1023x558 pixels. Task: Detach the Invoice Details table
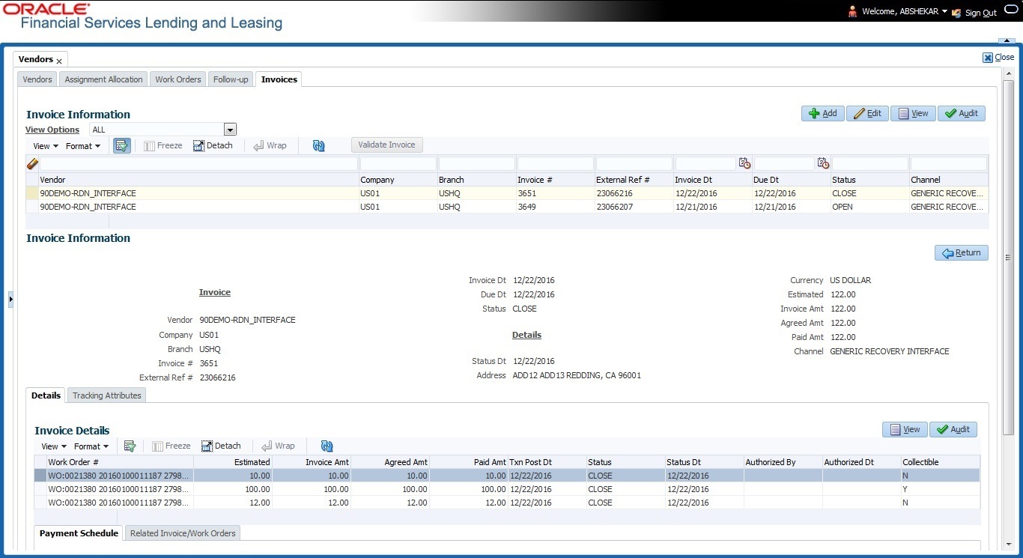[221, 446]
